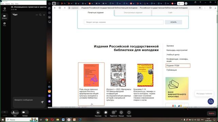Open the Публикации link
The width and height of the screenshot is (218, 122).
pos(172,70)
